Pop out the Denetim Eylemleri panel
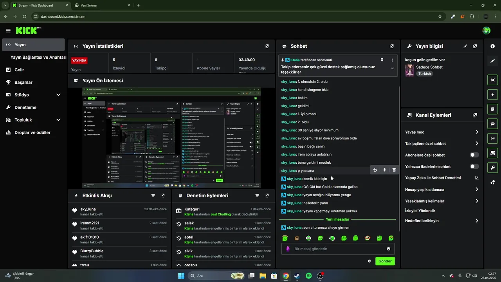 [x=267, y=195]
